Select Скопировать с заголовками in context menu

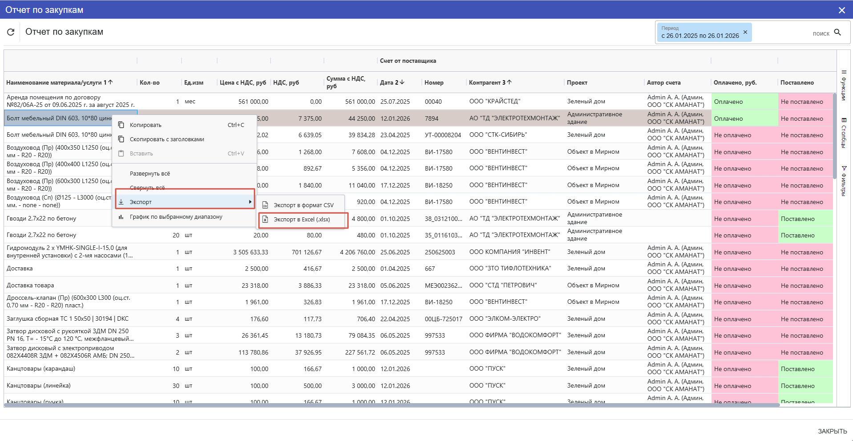tap(167, 139)
